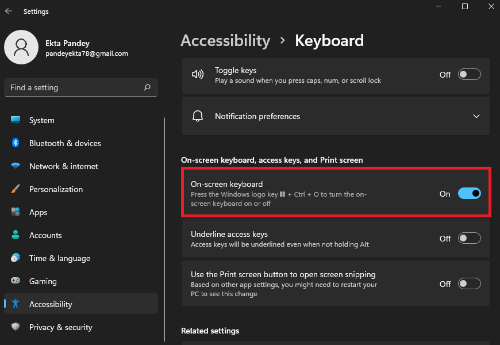Click Accessibility in the breadcrumb header
The width and height of the screenshot is (500, 345).
click(x=225, y=41)
